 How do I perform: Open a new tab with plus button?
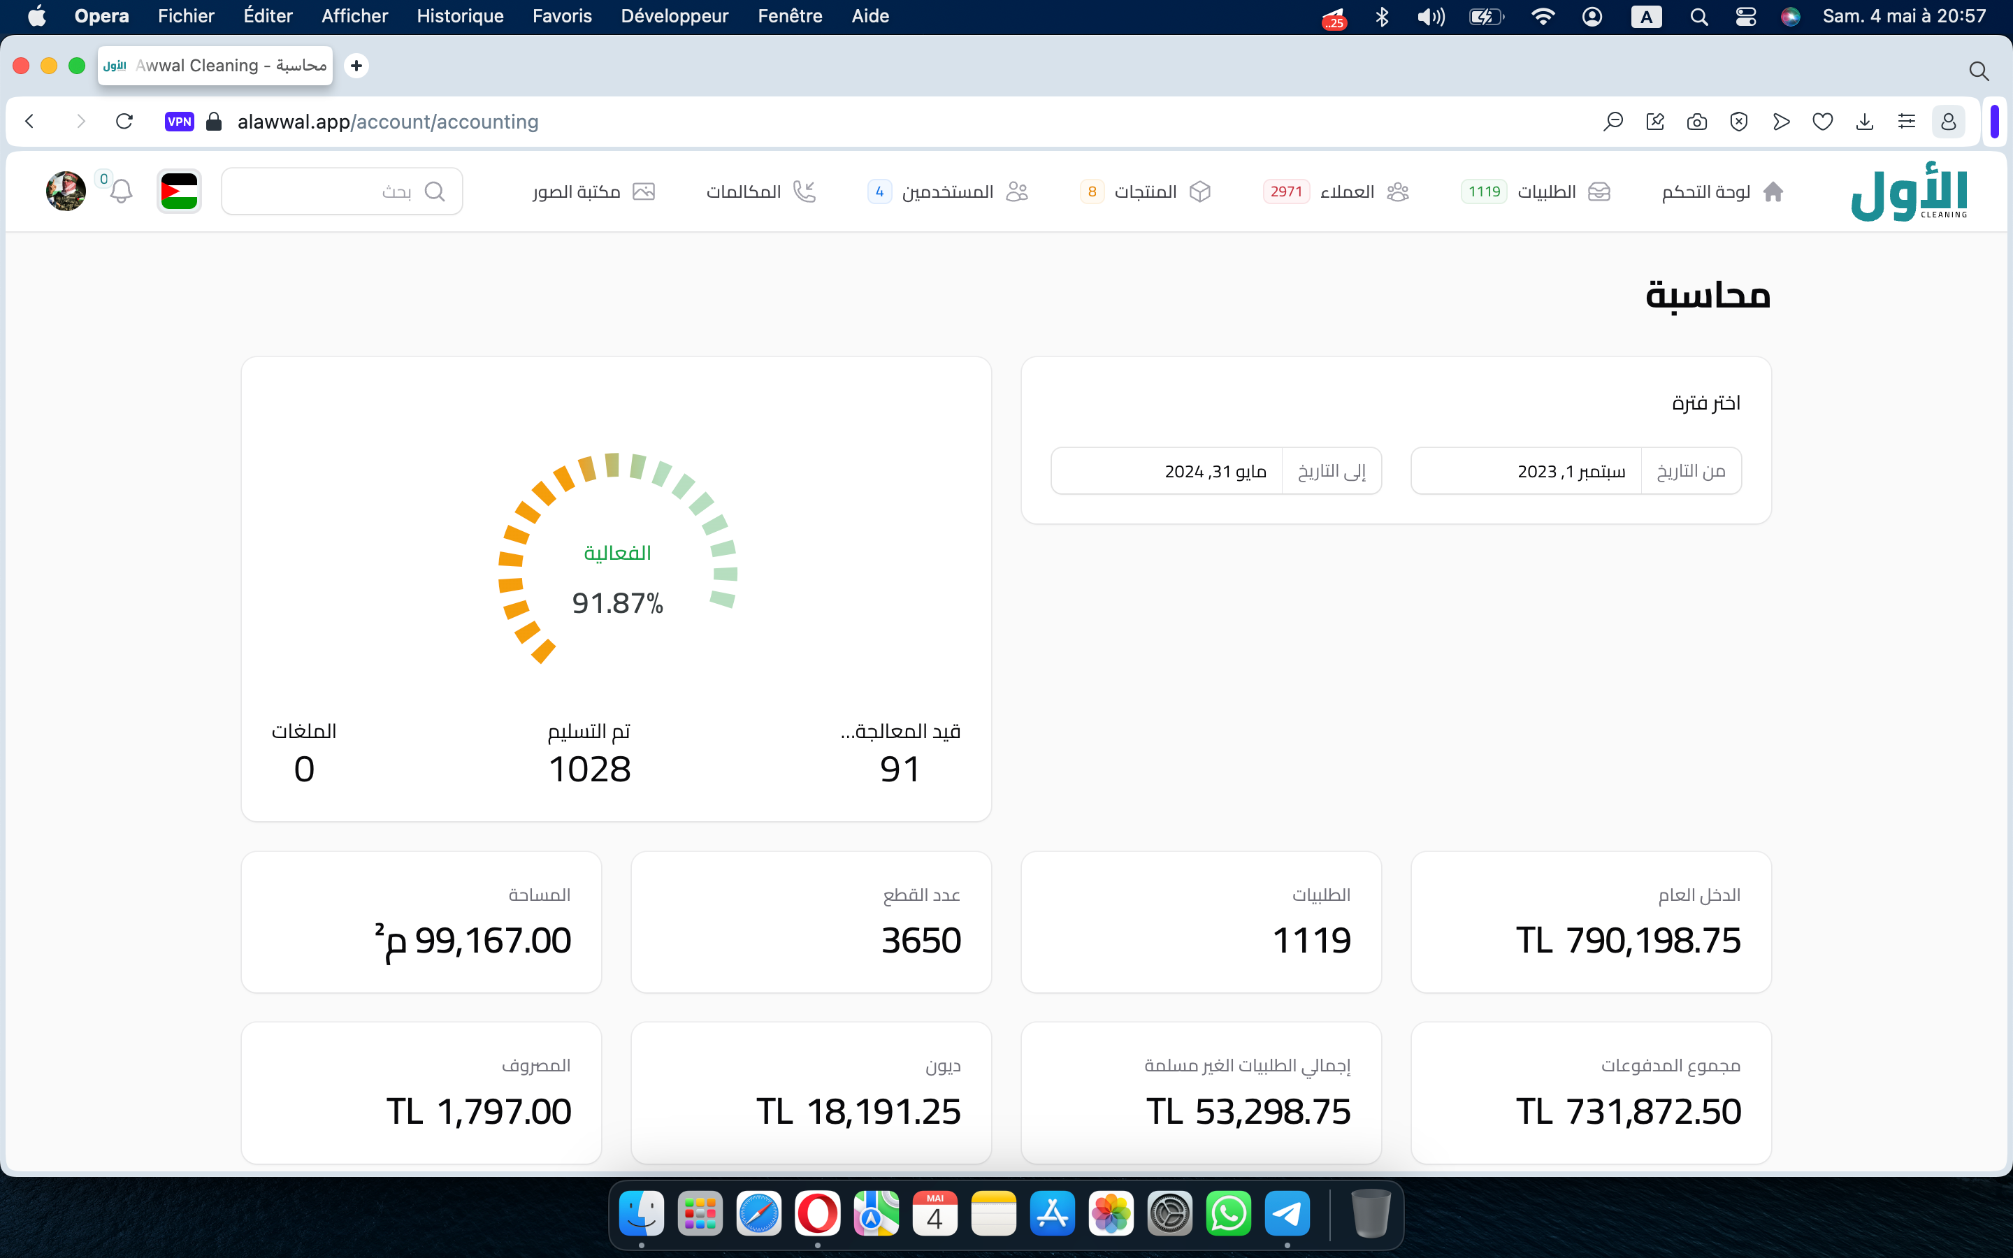[356, 66]
